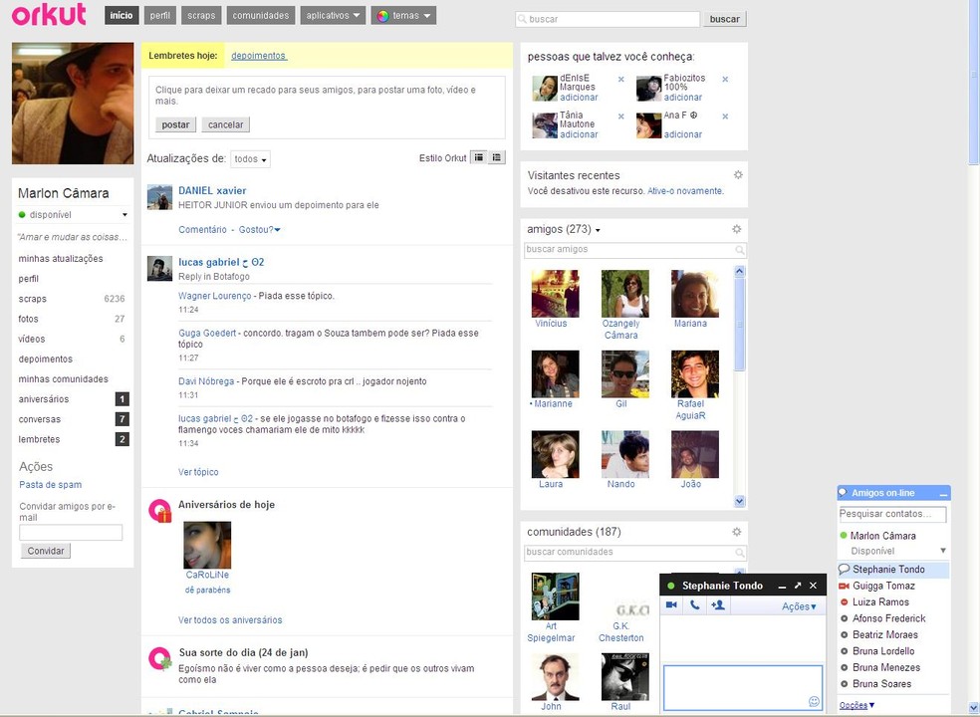Open the temas menu in the top bar
The width and height of the screenshot is (980, 717).
click(x=402, y=15)
